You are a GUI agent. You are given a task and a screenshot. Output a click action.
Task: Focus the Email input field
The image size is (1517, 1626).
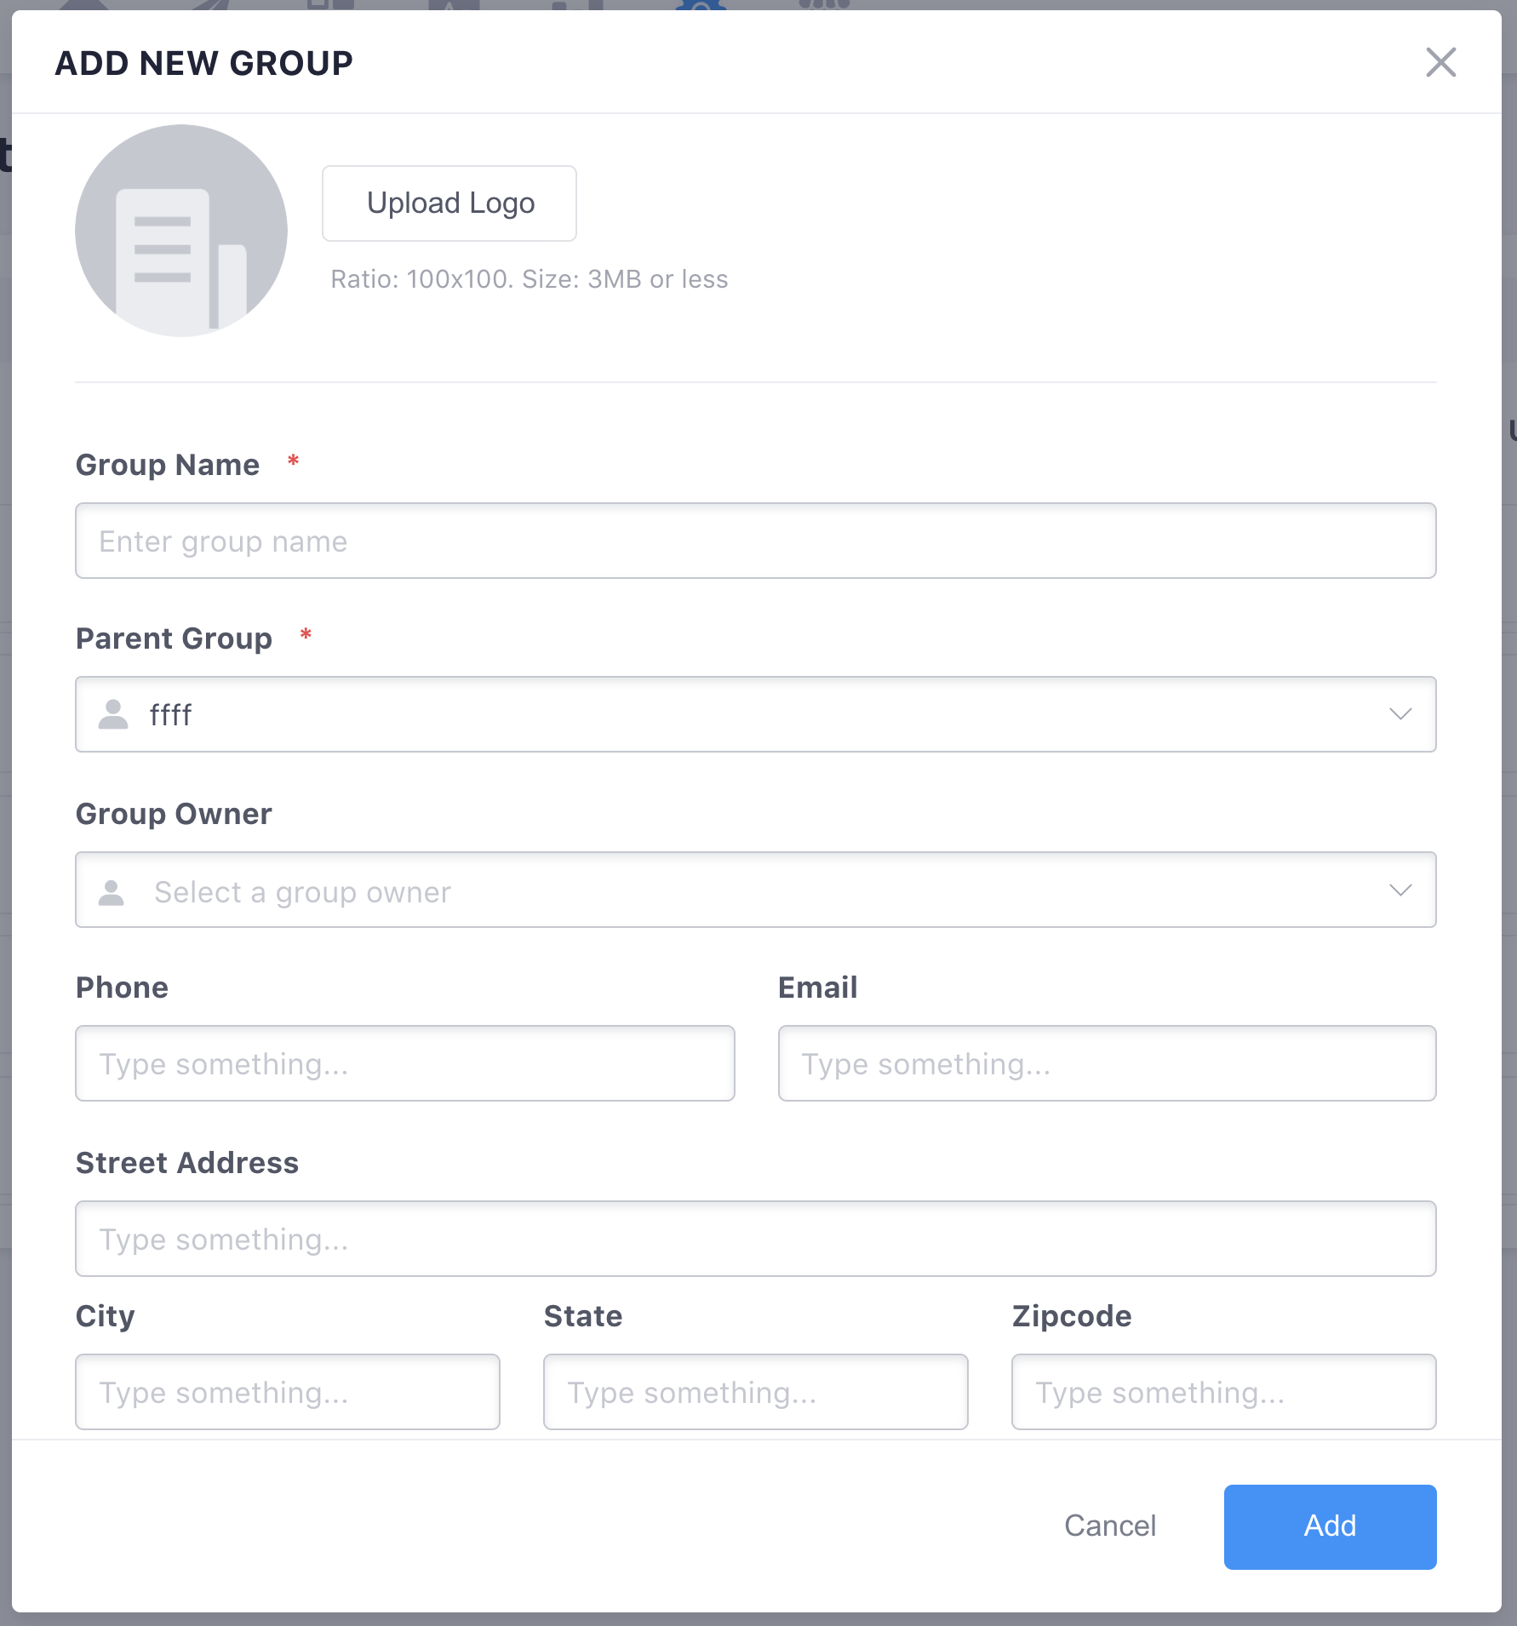(1108, 1063)
